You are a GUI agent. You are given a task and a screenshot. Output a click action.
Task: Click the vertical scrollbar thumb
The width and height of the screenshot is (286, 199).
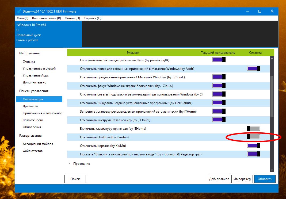[272, 96]
